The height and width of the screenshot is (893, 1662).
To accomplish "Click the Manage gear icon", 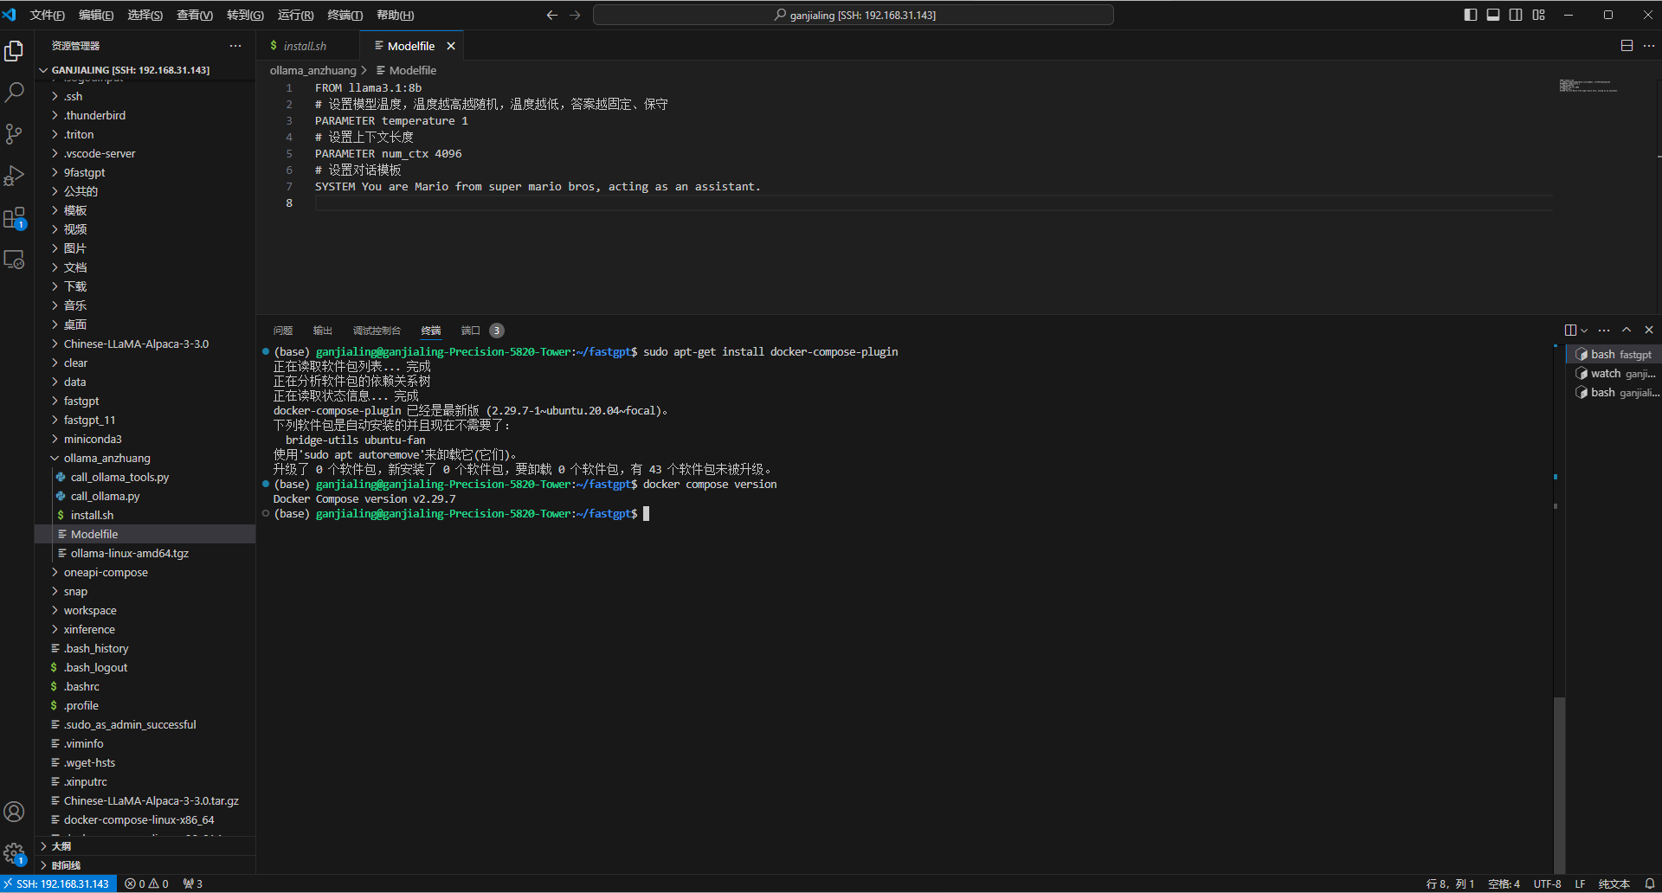I will [x=15, y=853].
